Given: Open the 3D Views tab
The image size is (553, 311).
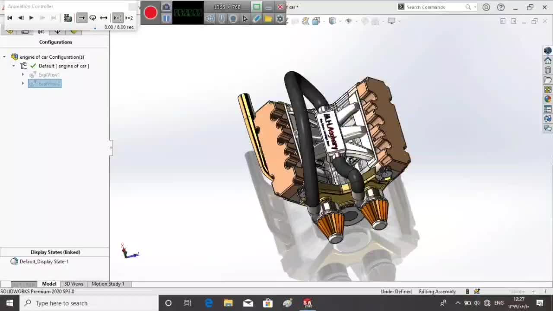Looking at the screenshot, I should 73,284.
